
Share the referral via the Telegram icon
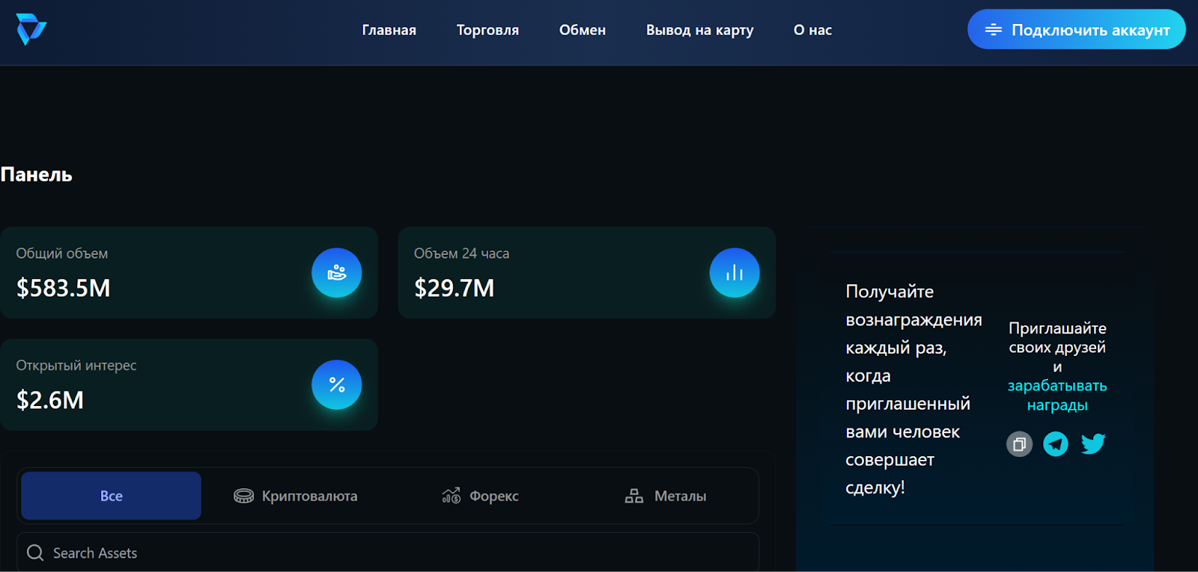pyautogui.click(x=1056, y=444)
